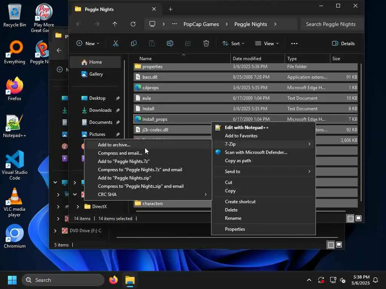Choose Edit with Notepad++ from context menu

[x=263, y=128]
